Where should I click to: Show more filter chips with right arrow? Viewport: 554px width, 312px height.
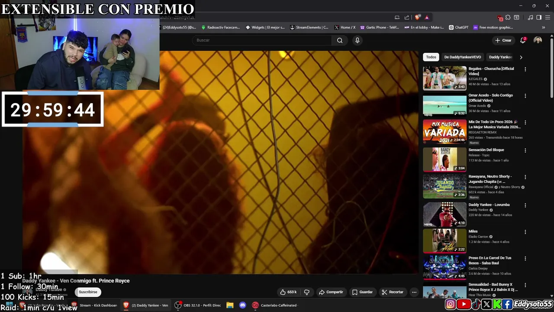(x=521, y=57)
